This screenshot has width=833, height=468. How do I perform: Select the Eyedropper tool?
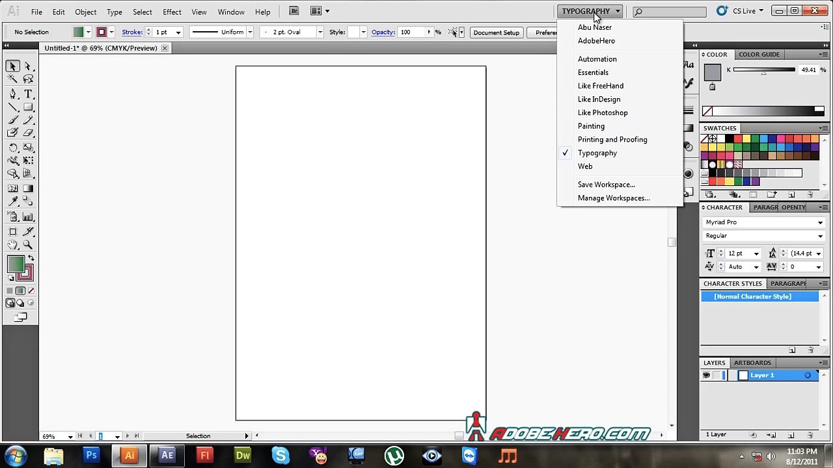point(13,201)
